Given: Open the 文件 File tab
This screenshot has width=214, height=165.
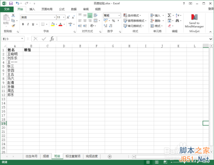Looking at the screenshot, I should (x=7, y=9).
